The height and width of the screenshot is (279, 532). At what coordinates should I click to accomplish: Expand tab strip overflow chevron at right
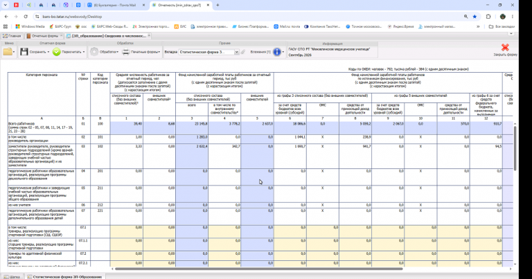pyautogui.click(x=511, y=33)
